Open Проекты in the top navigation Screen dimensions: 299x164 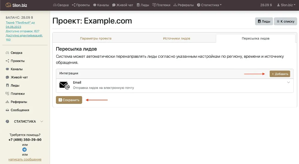pos(81,5)
